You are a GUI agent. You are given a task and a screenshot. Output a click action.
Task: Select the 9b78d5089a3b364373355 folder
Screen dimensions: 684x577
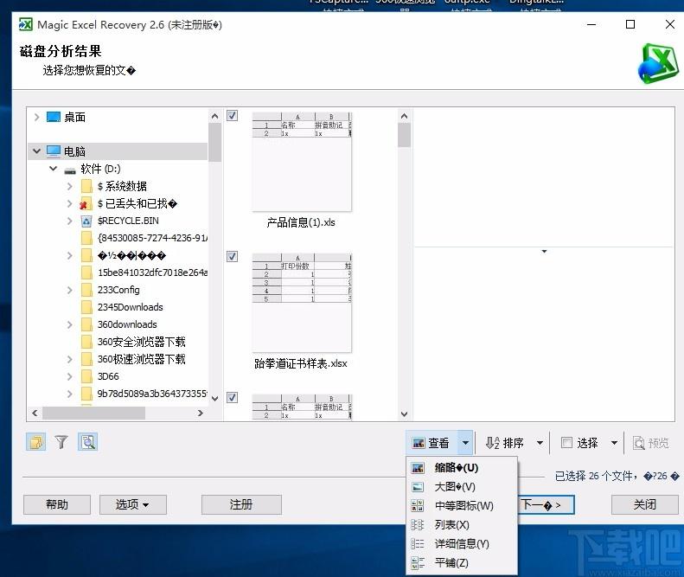[x=152, y=394]
